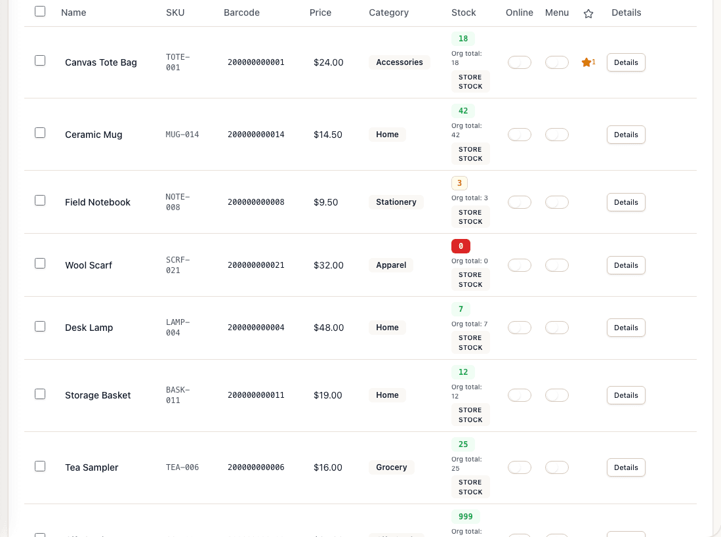Toggle Menu switch for Field Notebook
The width and height of the screenshot is (721, 537).
point(557,202)
